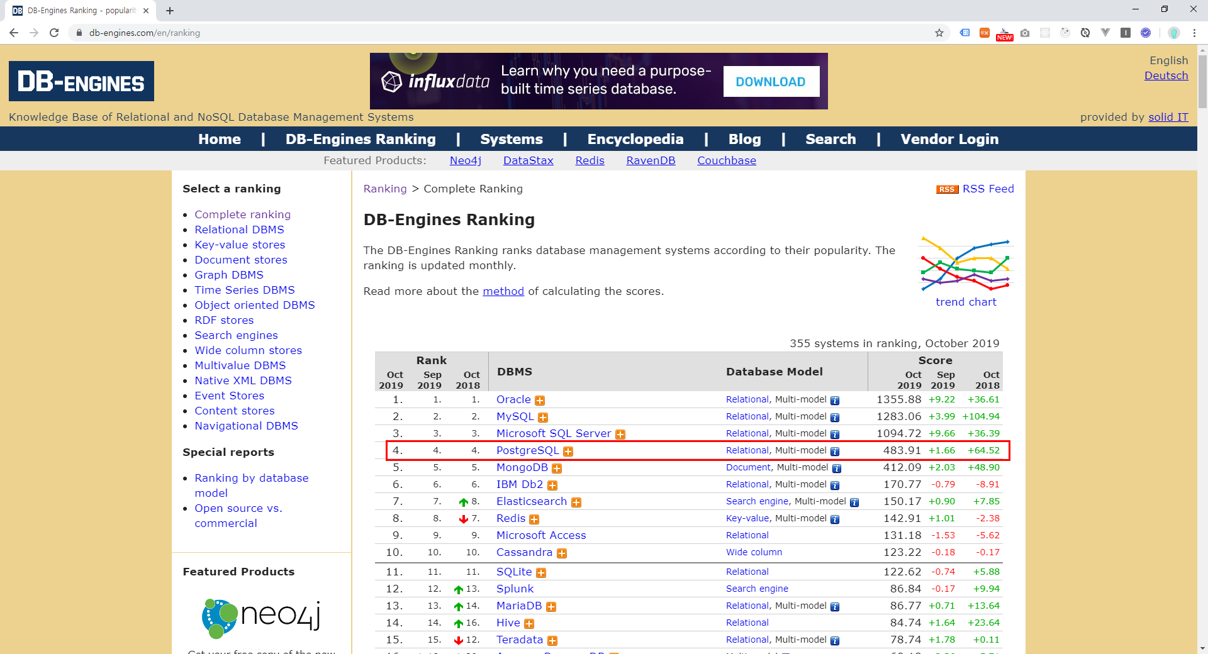
Task: Follow the solid IT provider link
Action: coord(1168,117)
